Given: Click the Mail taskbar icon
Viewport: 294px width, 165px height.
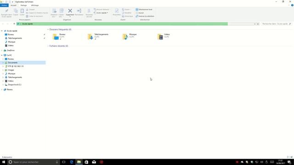Looking at the screenshot, I should pyautogui.click(x=94, y=162).
